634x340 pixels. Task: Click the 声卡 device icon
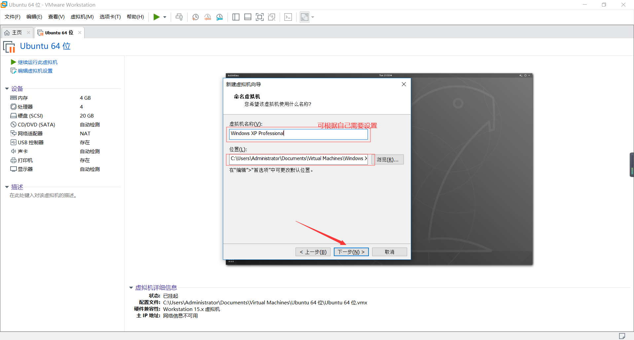14,151
